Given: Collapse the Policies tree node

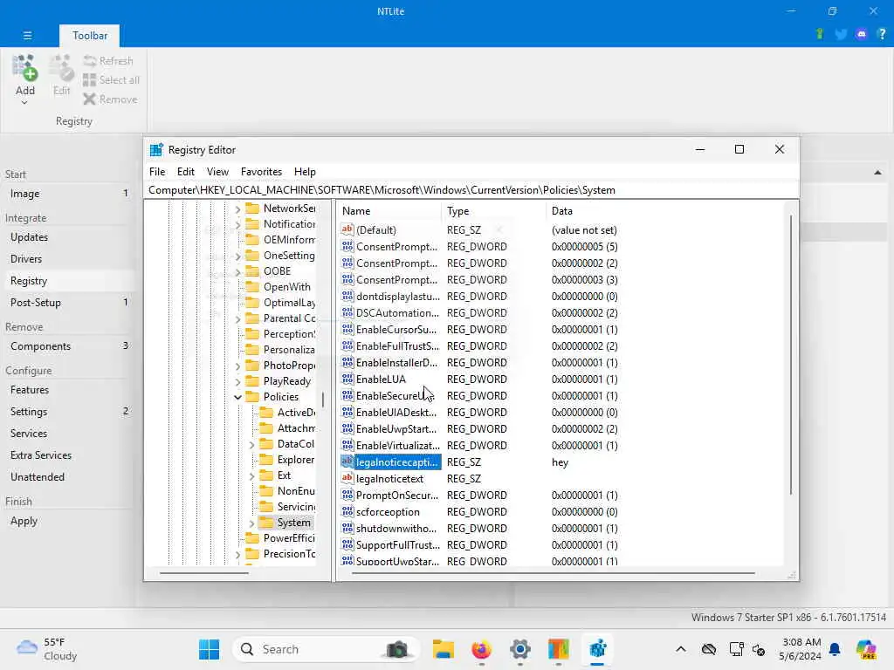Looking at the screenshot, I should [237, 397].
